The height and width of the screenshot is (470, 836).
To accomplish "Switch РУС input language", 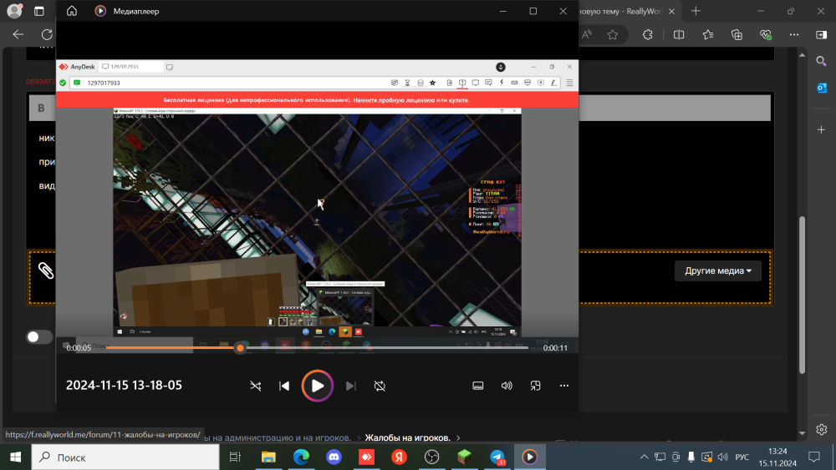I will (x=742, y=457).
